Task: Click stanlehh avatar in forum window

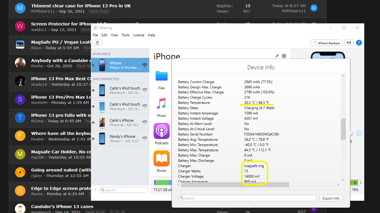Action: pos(20,99)
